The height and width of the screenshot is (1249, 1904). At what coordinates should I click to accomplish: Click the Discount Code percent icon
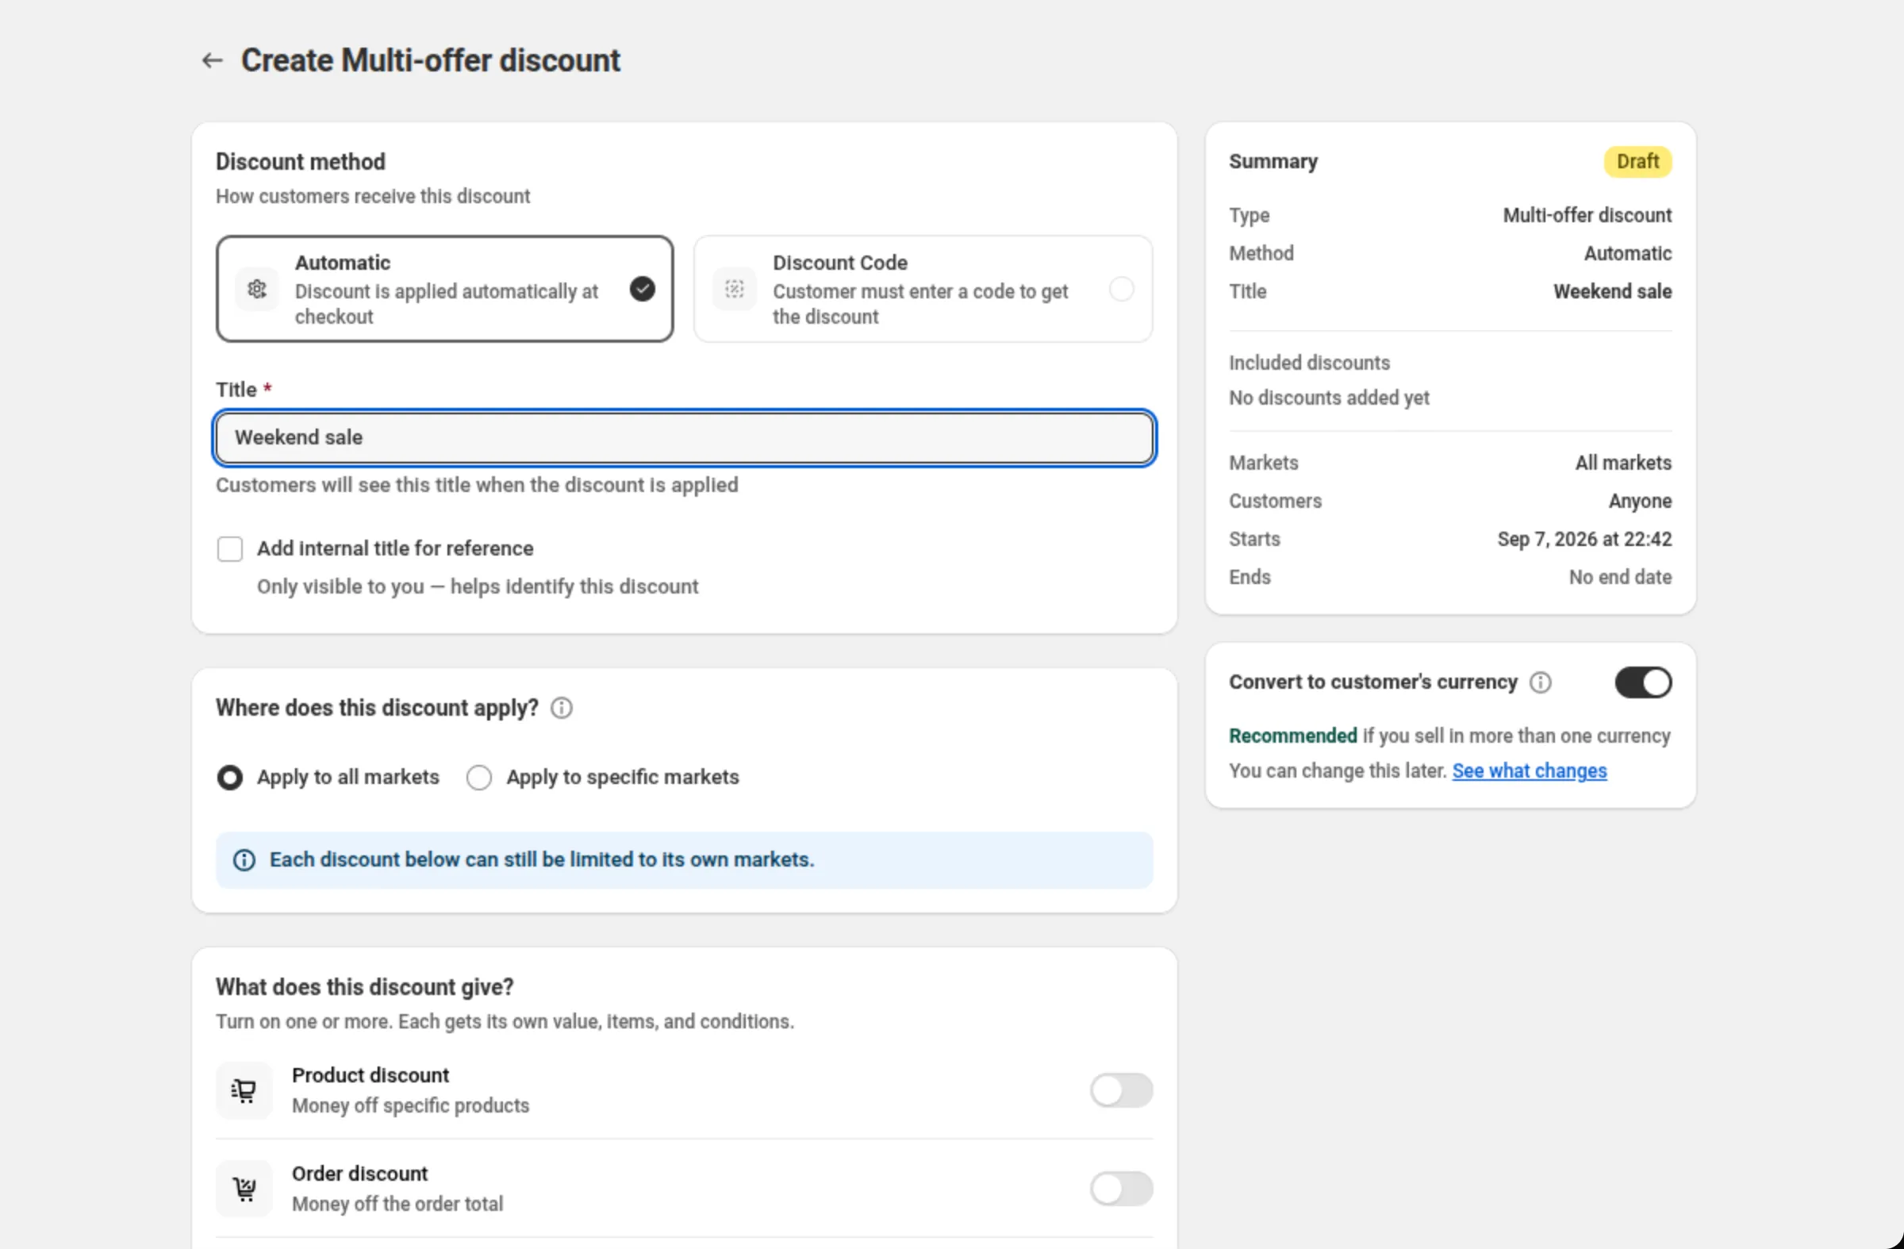coord(735,289)
